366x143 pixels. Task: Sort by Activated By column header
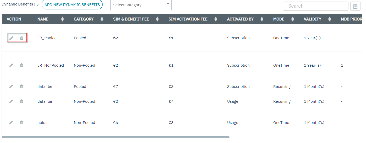point(261,19)
